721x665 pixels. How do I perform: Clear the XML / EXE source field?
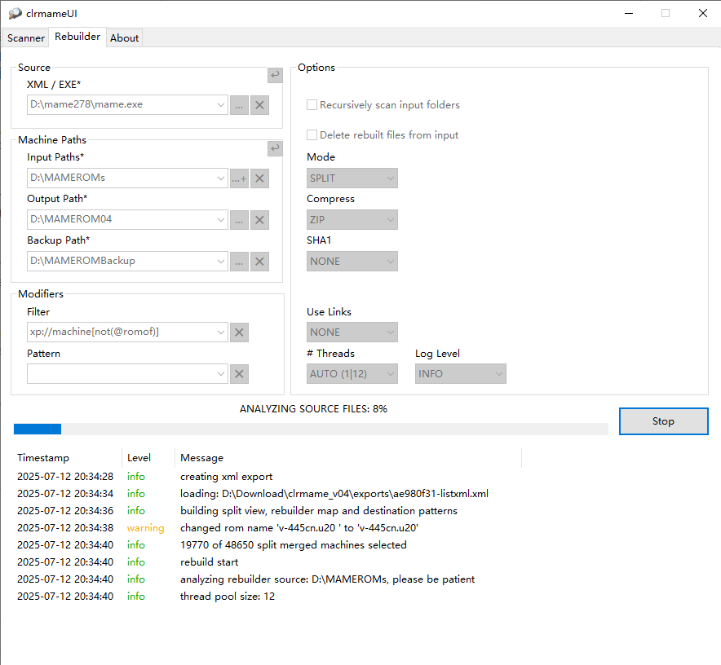click(x=259, y=105)
